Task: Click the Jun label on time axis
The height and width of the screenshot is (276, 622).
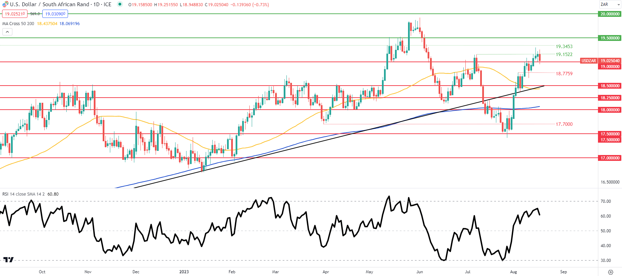Action: 420,272
